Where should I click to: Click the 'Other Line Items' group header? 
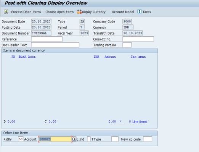coord(16,133)
